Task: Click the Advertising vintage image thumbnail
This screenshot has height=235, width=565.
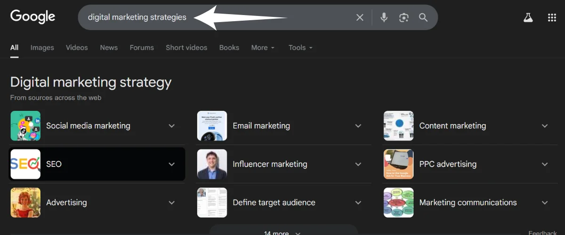Action: pos(25,203)
